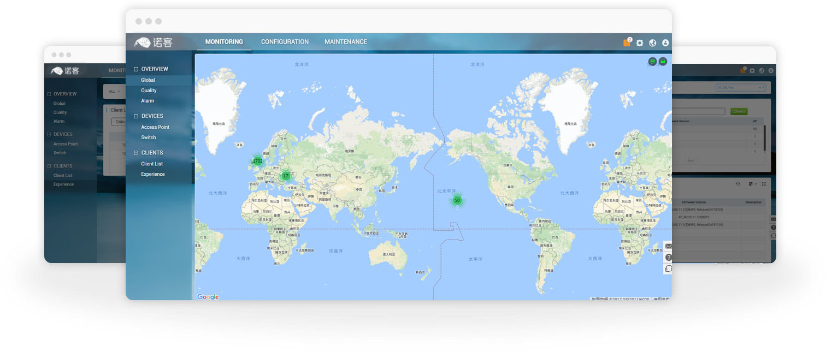
Task: Click the first green map layer icon
Action: [x=652, y=62]
